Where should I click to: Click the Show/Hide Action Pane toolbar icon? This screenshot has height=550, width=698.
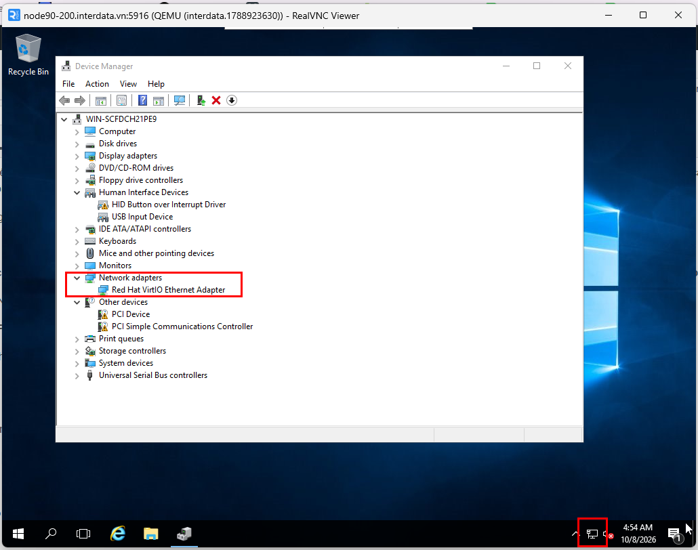coord(159,100)
